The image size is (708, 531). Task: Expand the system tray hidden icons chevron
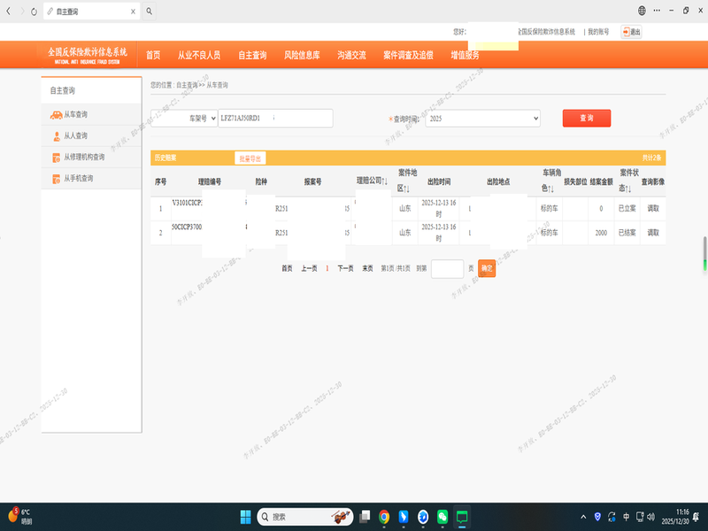[582, 516]
